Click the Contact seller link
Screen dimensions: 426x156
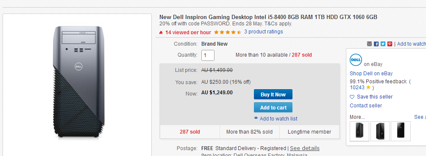[x=366, y=106]
